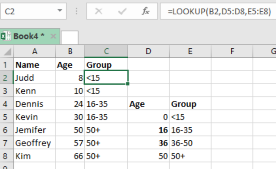This screenshot has width=276, height=169.
Task: Click the Select All corner triangle
Action: click(7, 51)
